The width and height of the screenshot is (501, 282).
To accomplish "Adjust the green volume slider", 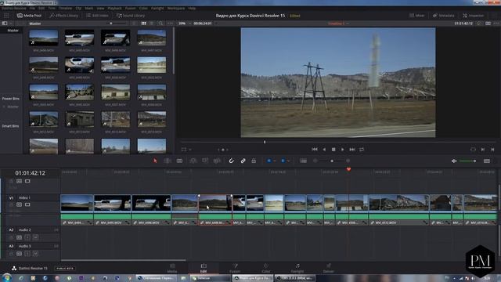I will (468, 161).
